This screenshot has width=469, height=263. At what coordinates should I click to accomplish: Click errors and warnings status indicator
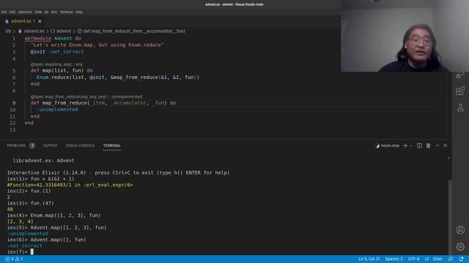coord(14,259)
